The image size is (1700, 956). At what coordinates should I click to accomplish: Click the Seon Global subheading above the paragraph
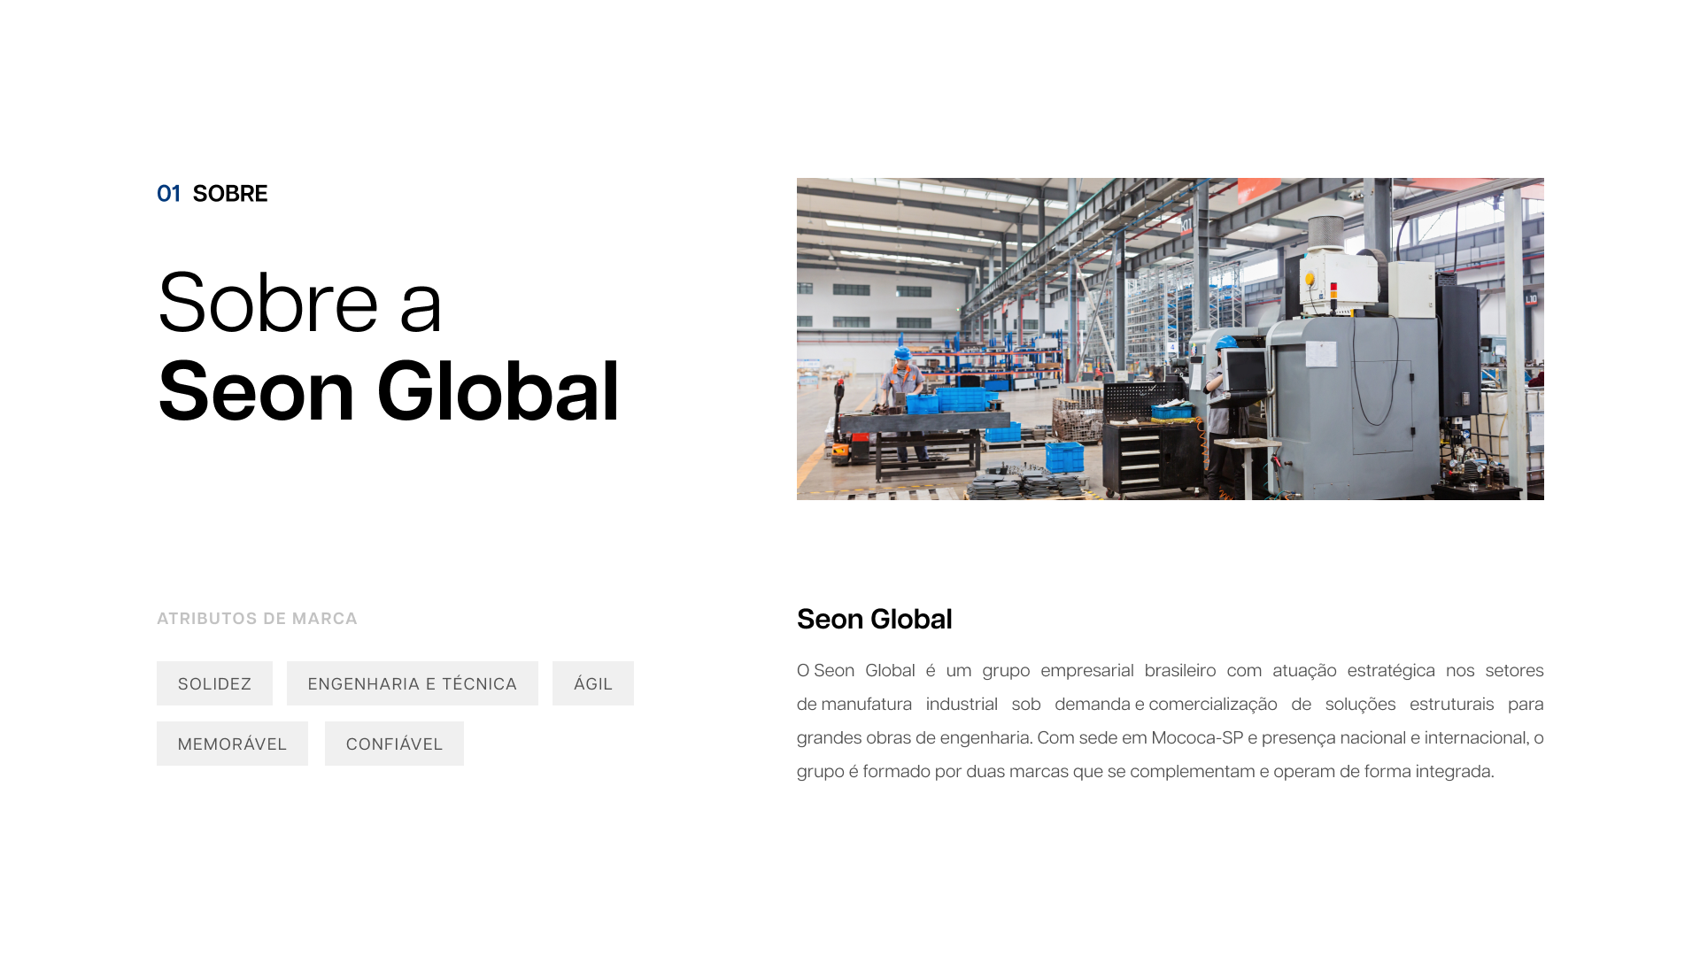pyautogui.click(x=874, y=620)
